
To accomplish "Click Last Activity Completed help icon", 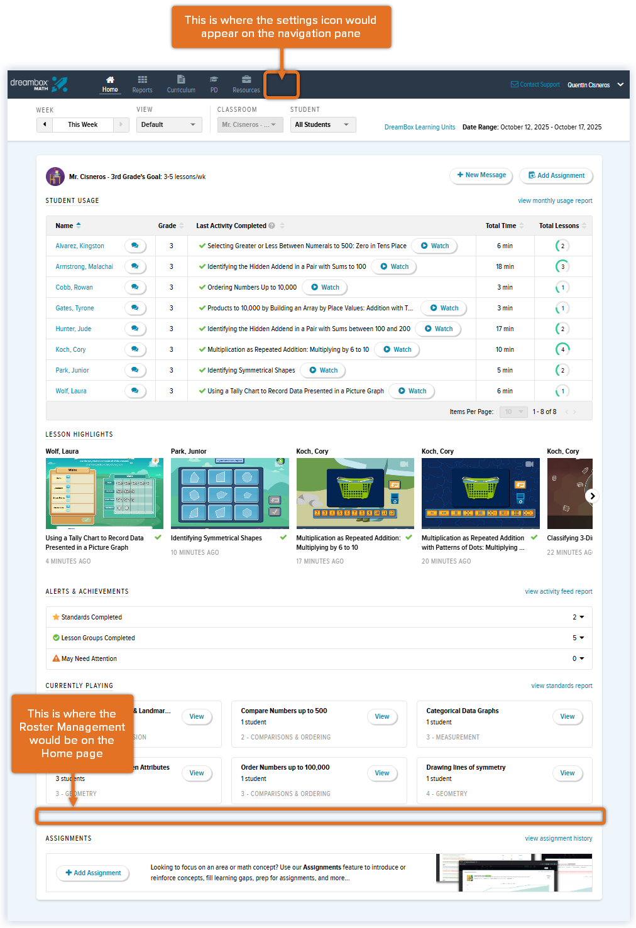I will point(272,226).
